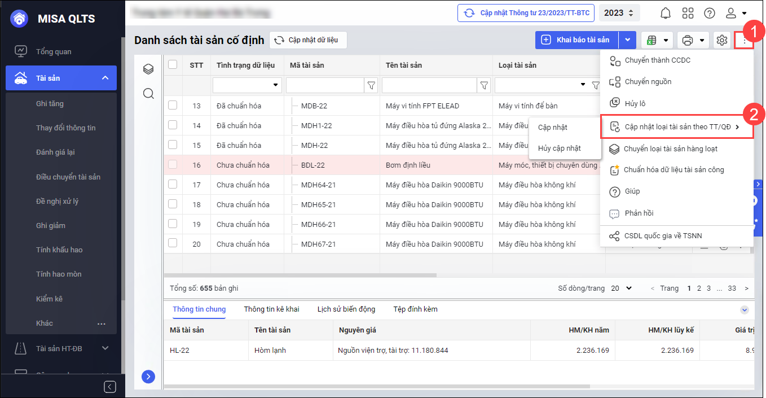Click the help question mark icon in header
This screenshot has width=766, height=398.
coord(710,13)
